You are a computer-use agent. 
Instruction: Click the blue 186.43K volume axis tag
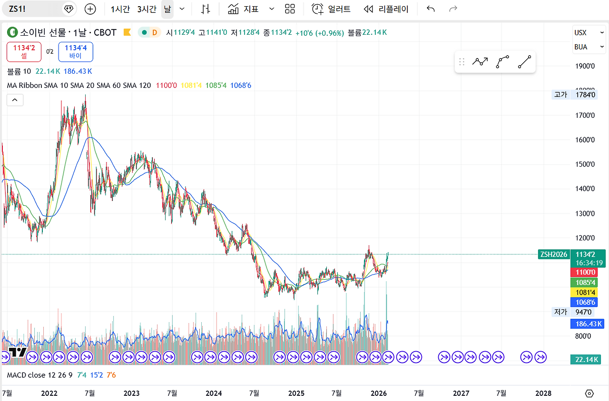[587, 324]
